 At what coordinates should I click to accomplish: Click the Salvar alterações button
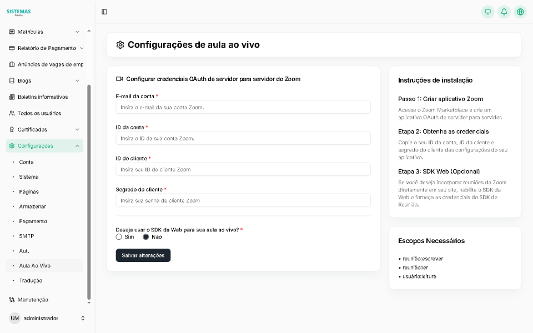tap(143, 255)
